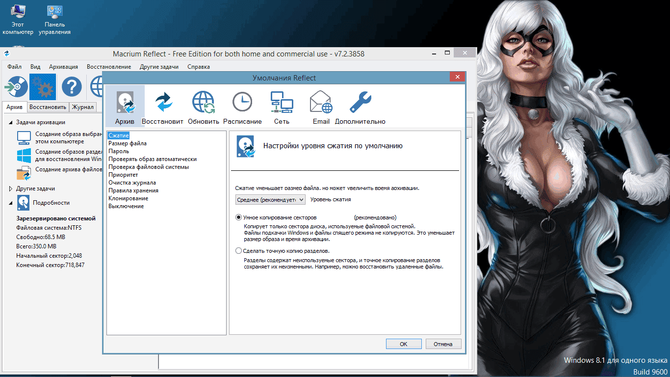670x377 pixels.
Task: Select Очистка журнала item
Action: pos(132,183)
